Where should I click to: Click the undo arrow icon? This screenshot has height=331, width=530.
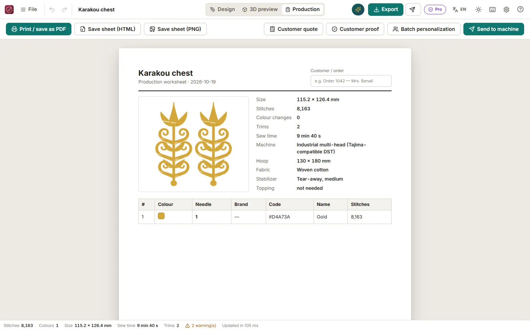pyautogui.click(x=52, y=10)
